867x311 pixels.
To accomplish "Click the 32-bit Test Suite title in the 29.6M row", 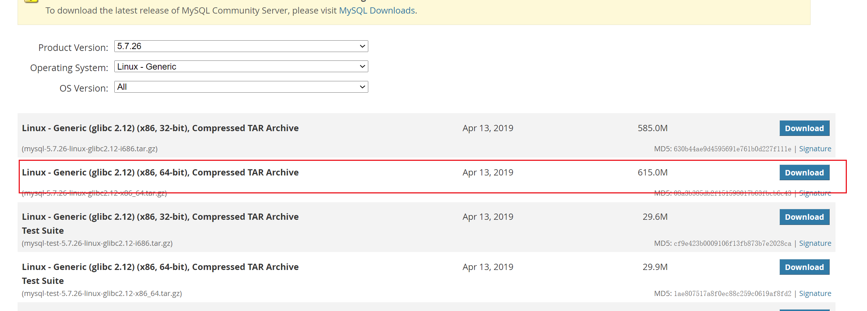I will [160, 223].
